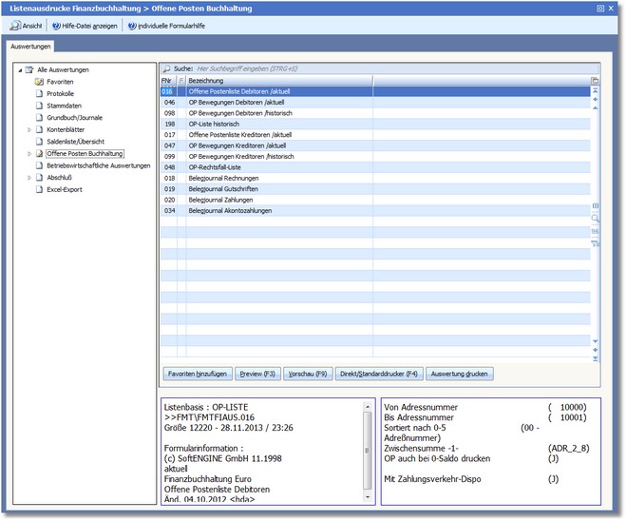Jump to first row with top arrow icon

[x=596, y=89]
